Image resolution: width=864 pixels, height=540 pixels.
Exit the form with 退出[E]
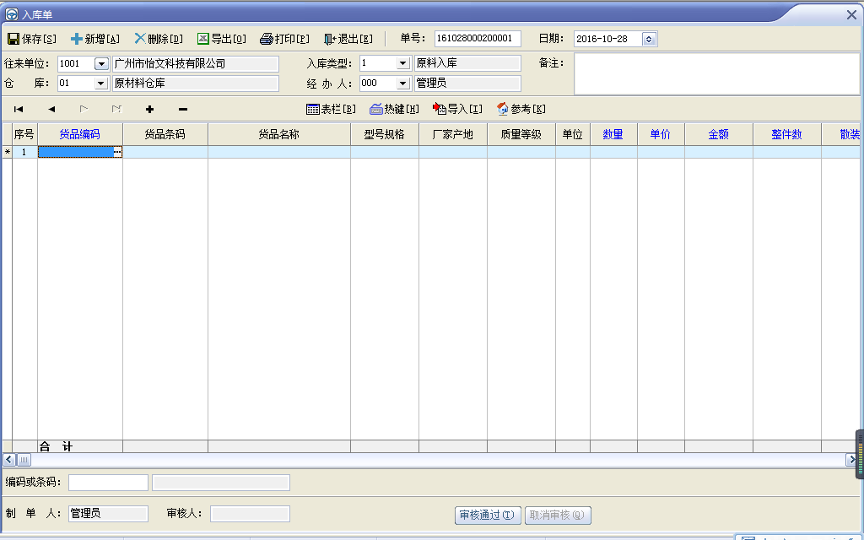click(348, 39)
